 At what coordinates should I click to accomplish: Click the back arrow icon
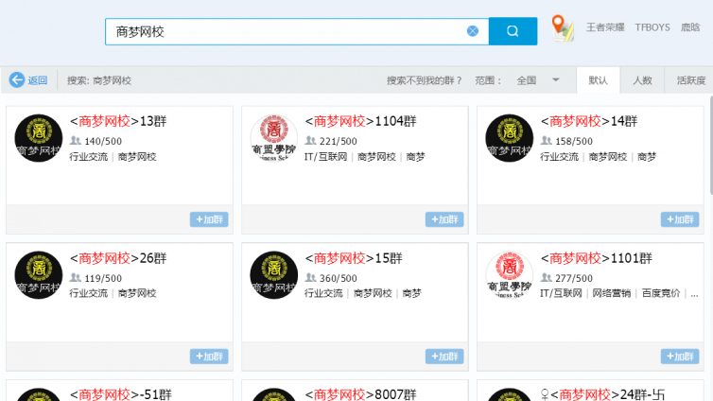coord(17,80)
